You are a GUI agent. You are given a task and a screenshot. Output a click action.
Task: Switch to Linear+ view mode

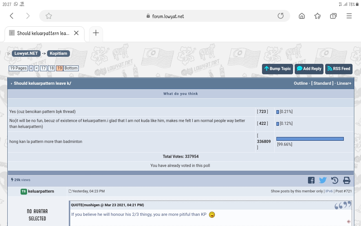344,83
